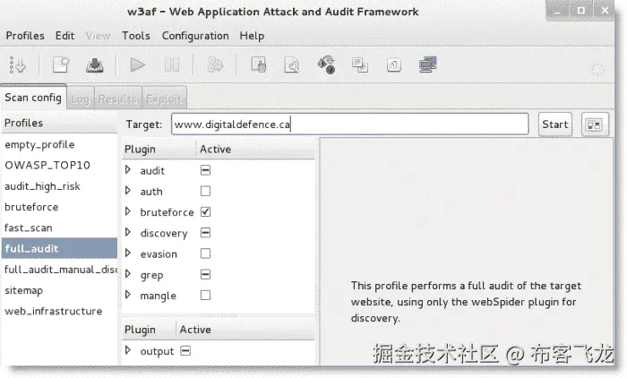Select the sitemap profile
Image resolution: width=627 pixels, height=378 pixels.
coord(59,290)
